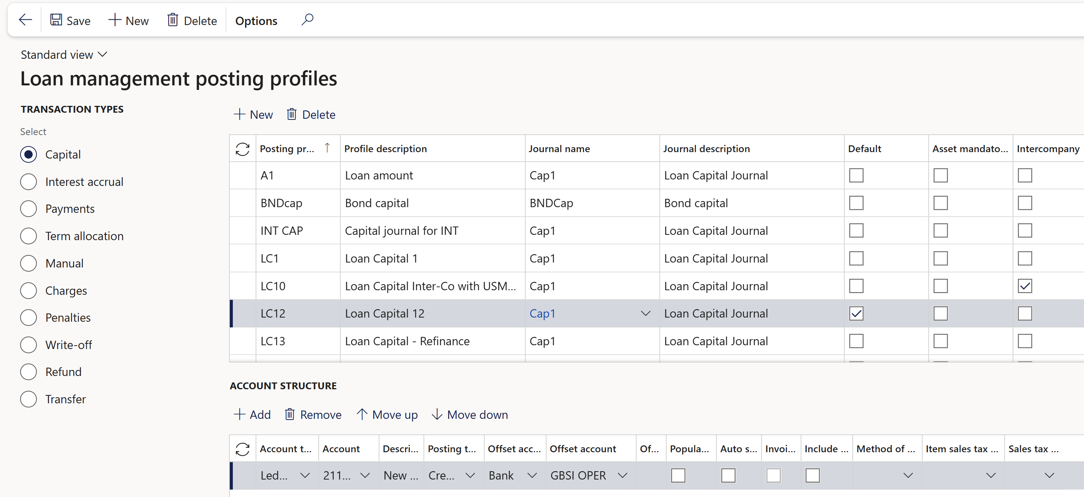Click the Save floppy disk icon
1084x497 pixels.
point(56,20)
